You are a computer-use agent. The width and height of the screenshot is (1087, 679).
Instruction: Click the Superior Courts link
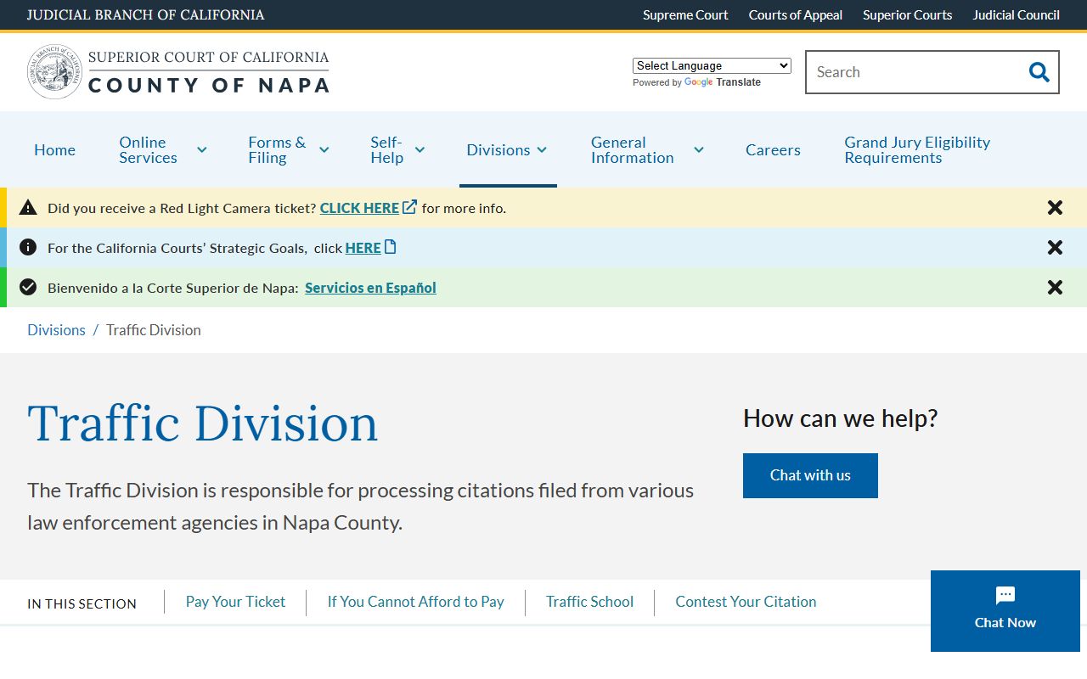[x=907, y=14]
